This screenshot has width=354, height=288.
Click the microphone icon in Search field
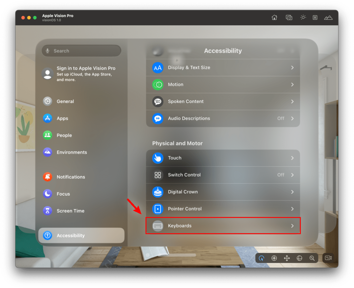(x=47, y=51)
